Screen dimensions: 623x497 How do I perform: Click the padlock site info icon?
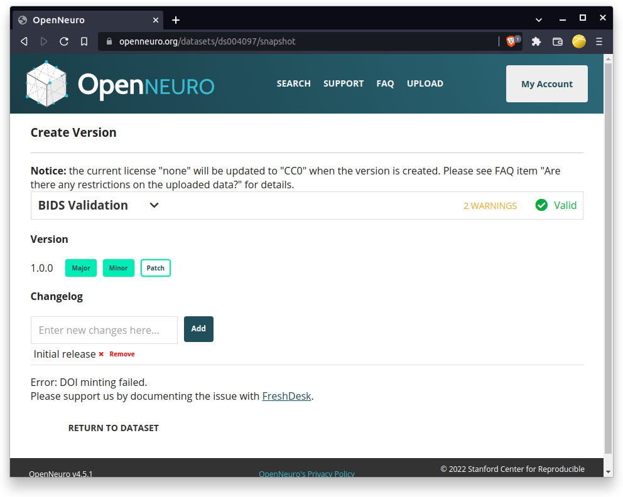(x=109, y=41)
